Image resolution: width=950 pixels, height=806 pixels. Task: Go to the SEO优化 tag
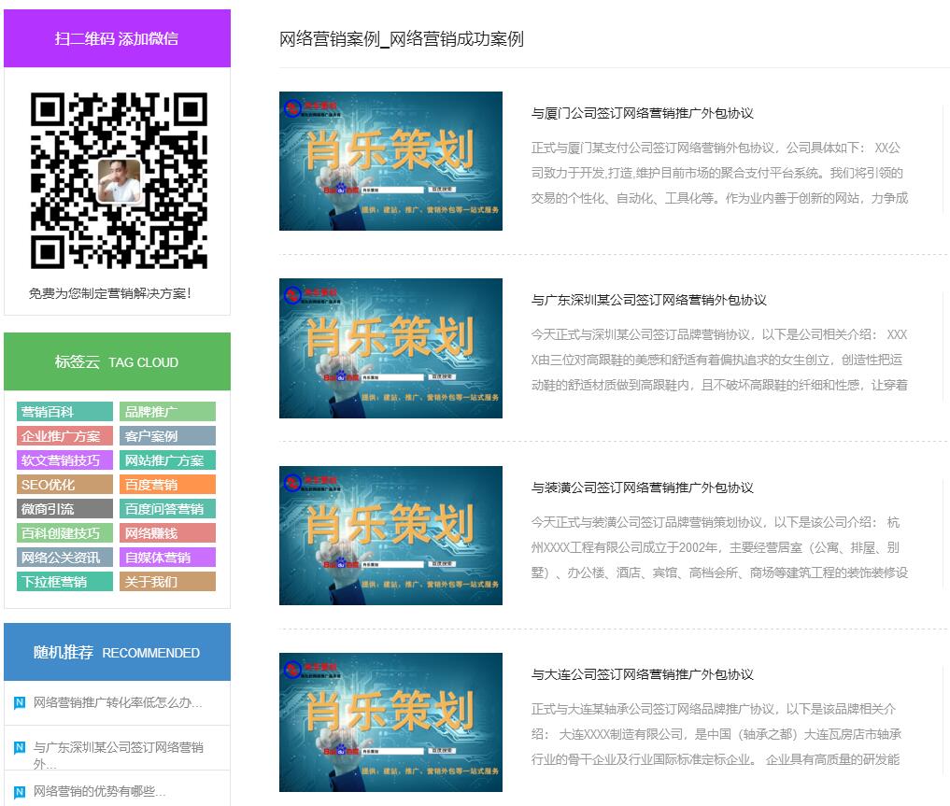(x=64, y=485)
